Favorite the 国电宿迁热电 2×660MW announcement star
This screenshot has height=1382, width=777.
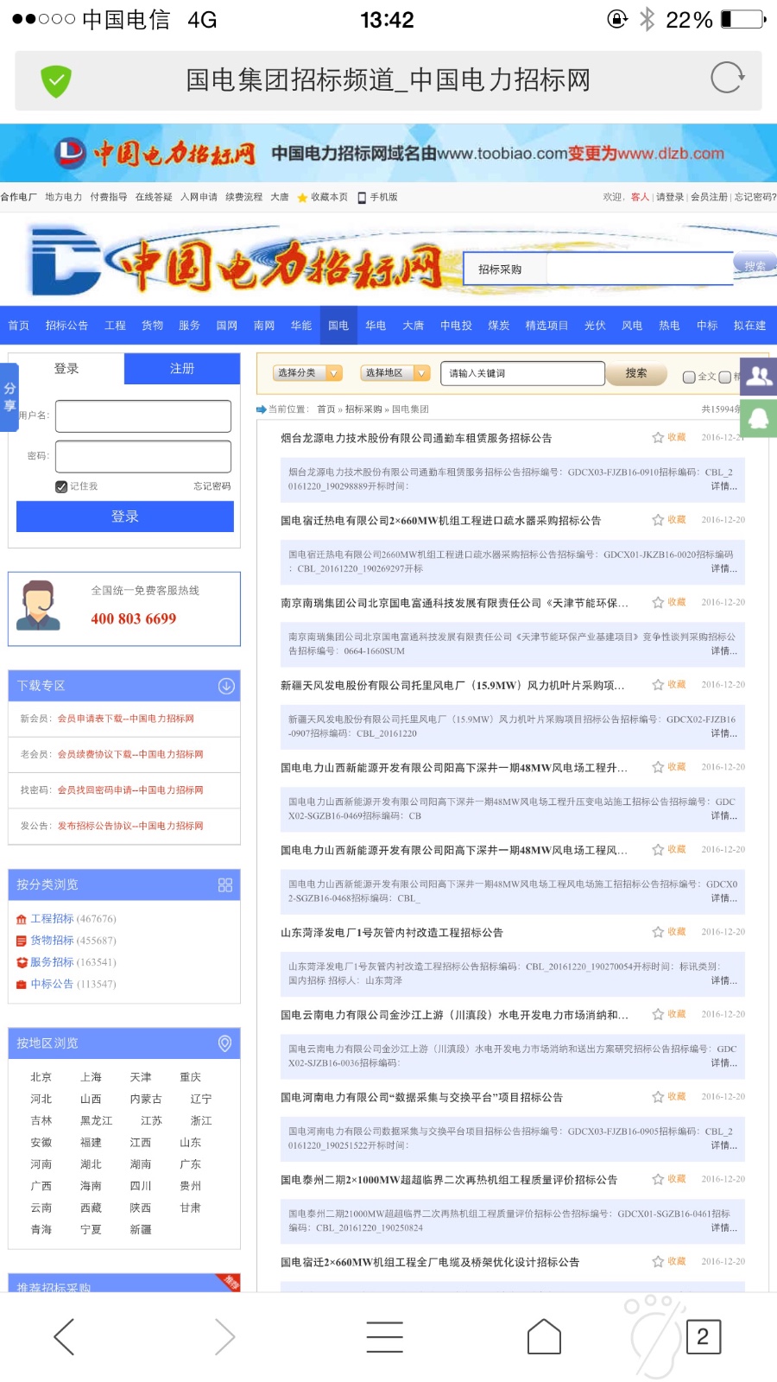(x=658, y=520)
